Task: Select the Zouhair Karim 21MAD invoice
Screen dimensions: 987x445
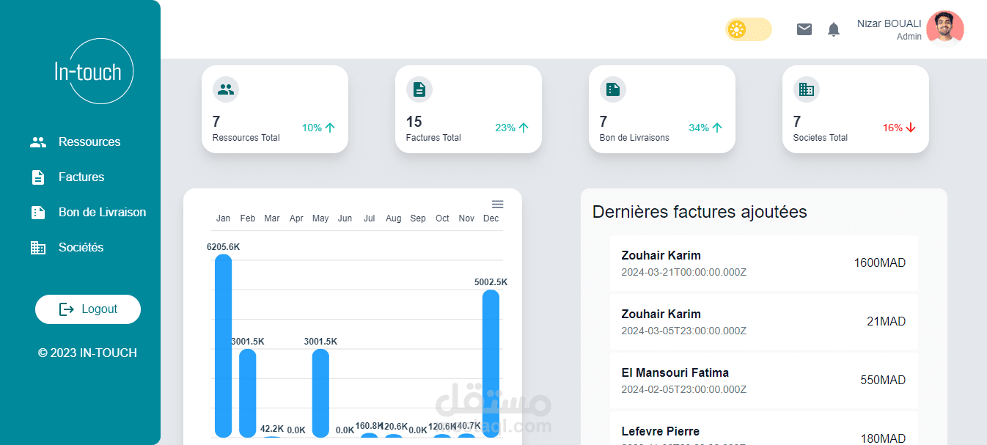Action: tap(763, 322)
